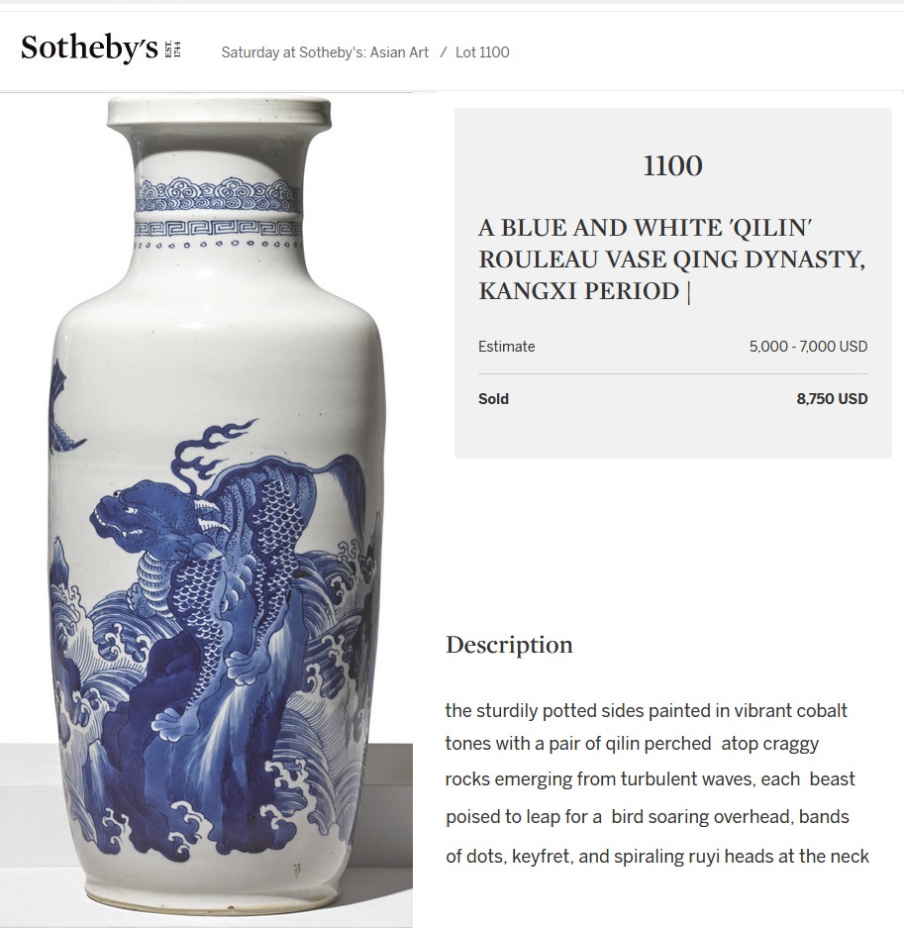Click the slash separator in the breadcrumb
The image size is (904, 930).
(443, 52)
